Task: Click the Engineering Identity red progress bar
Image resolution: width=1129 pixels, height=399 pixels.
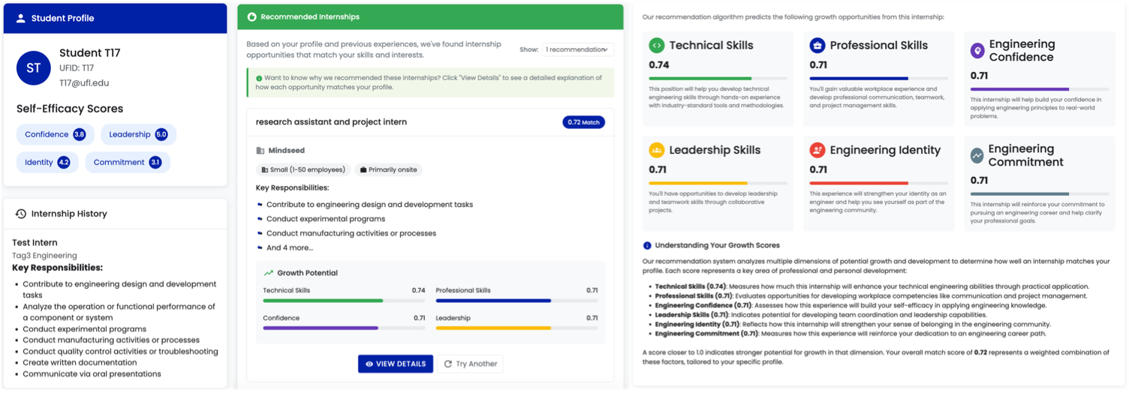Action: click(878, 183)
